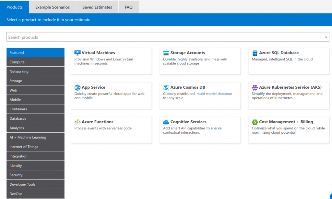Click the Virtual Machines monitor icon

pos(77,53)
